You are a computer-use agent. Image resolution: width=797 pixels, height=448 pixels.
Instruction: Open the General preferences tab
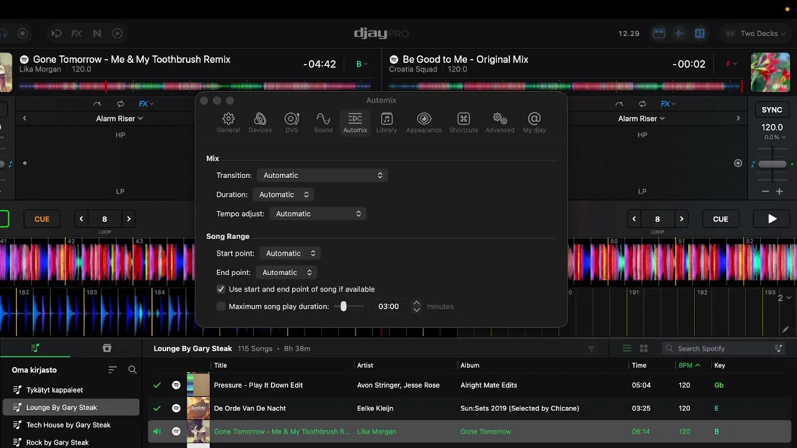pos(228,123)
